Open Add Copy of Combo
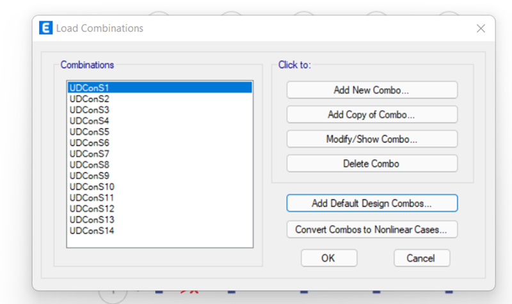 pos(372,115)
